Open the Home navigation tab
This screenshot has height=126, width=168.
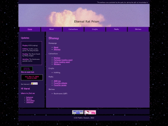30,29
